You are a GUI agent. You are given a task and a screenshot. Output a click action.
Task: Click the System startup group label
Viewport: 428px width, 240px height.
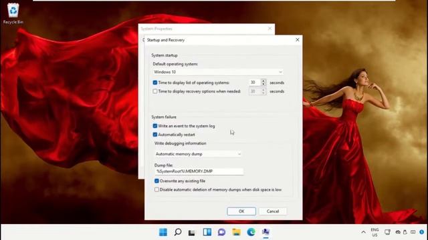pyautogui.click(x=165, y=55)
